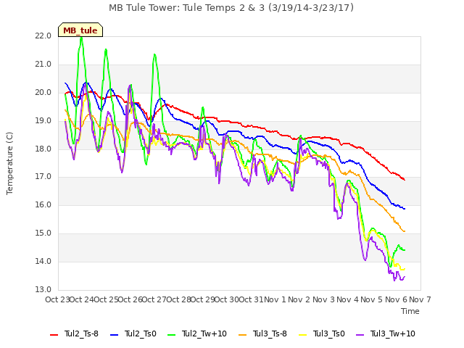Screen dimensions: 464x348
Task: Click the Nov 3 x-axis tick label
Action: coord(323,299)
